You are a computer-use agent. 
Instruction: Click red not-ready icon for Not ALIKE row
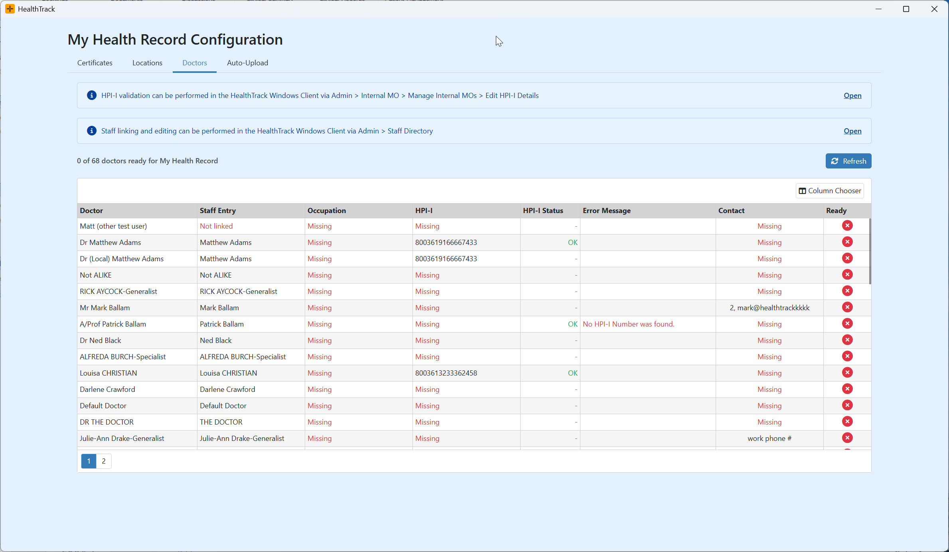(847, 274)
